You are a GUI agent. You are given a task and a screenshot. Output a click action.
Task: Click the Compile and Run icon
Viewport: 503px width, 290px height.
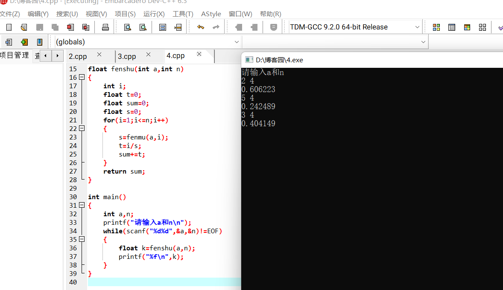[x=467, y=27]
